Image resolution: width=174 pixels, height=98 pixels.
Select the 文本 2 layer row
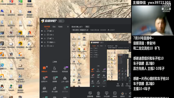55,46
